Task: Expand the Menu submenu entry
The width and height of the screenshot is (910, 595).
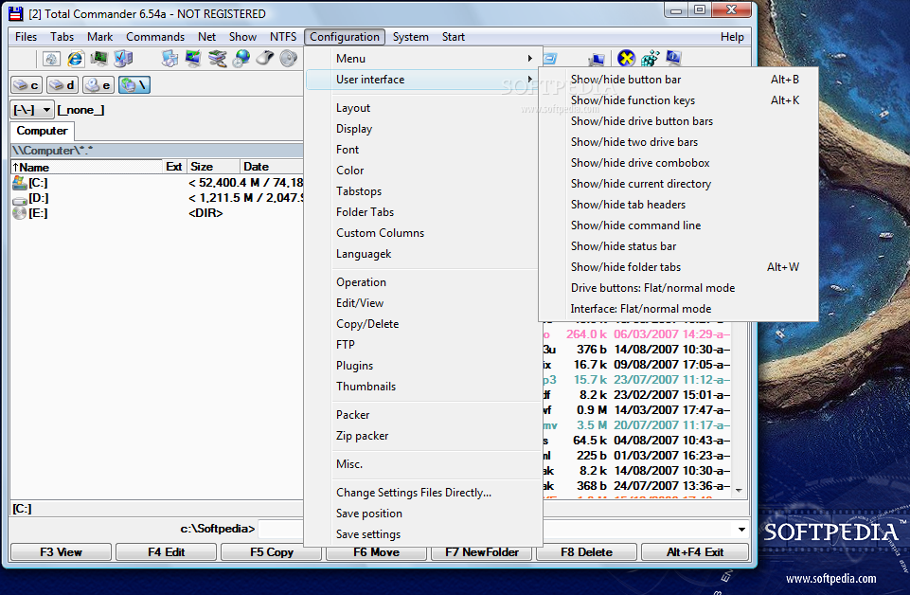Action: pos(423,59)
